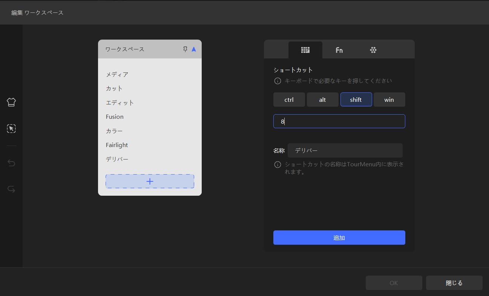
Task: Click the undo arrow icon
Action: click(x=11, y=163)
